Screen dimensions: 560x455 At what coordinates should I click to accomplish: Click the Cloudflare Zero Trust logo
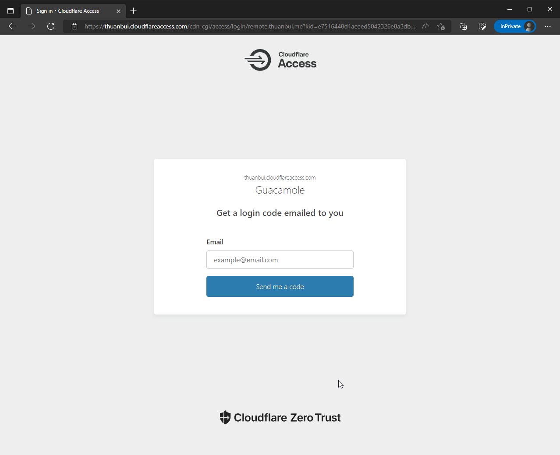(280, 417)
